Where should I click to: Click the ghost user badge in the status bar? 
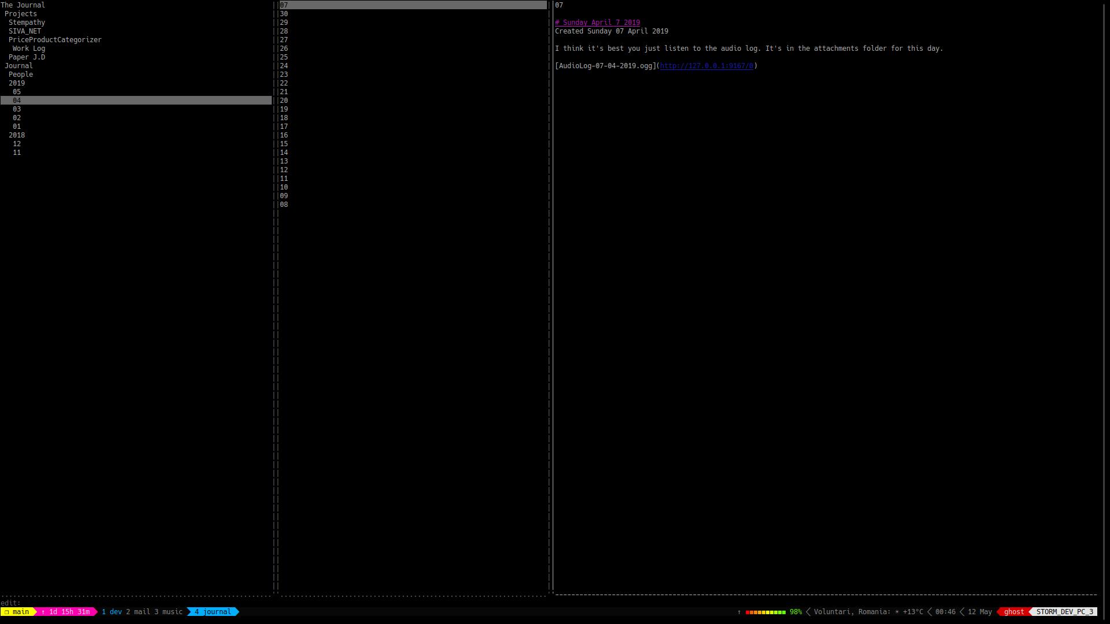(x=1013, y=611)
